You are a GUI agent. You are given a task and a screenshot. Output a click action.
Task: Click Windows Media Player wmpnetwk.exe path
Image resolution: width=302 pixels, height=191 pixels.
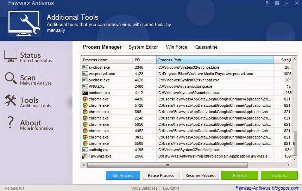point(206,74)
